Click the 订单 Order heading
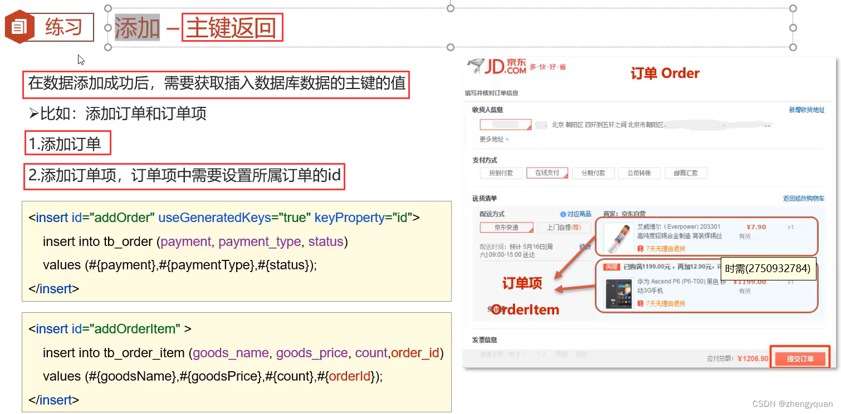 click(665, 73)
